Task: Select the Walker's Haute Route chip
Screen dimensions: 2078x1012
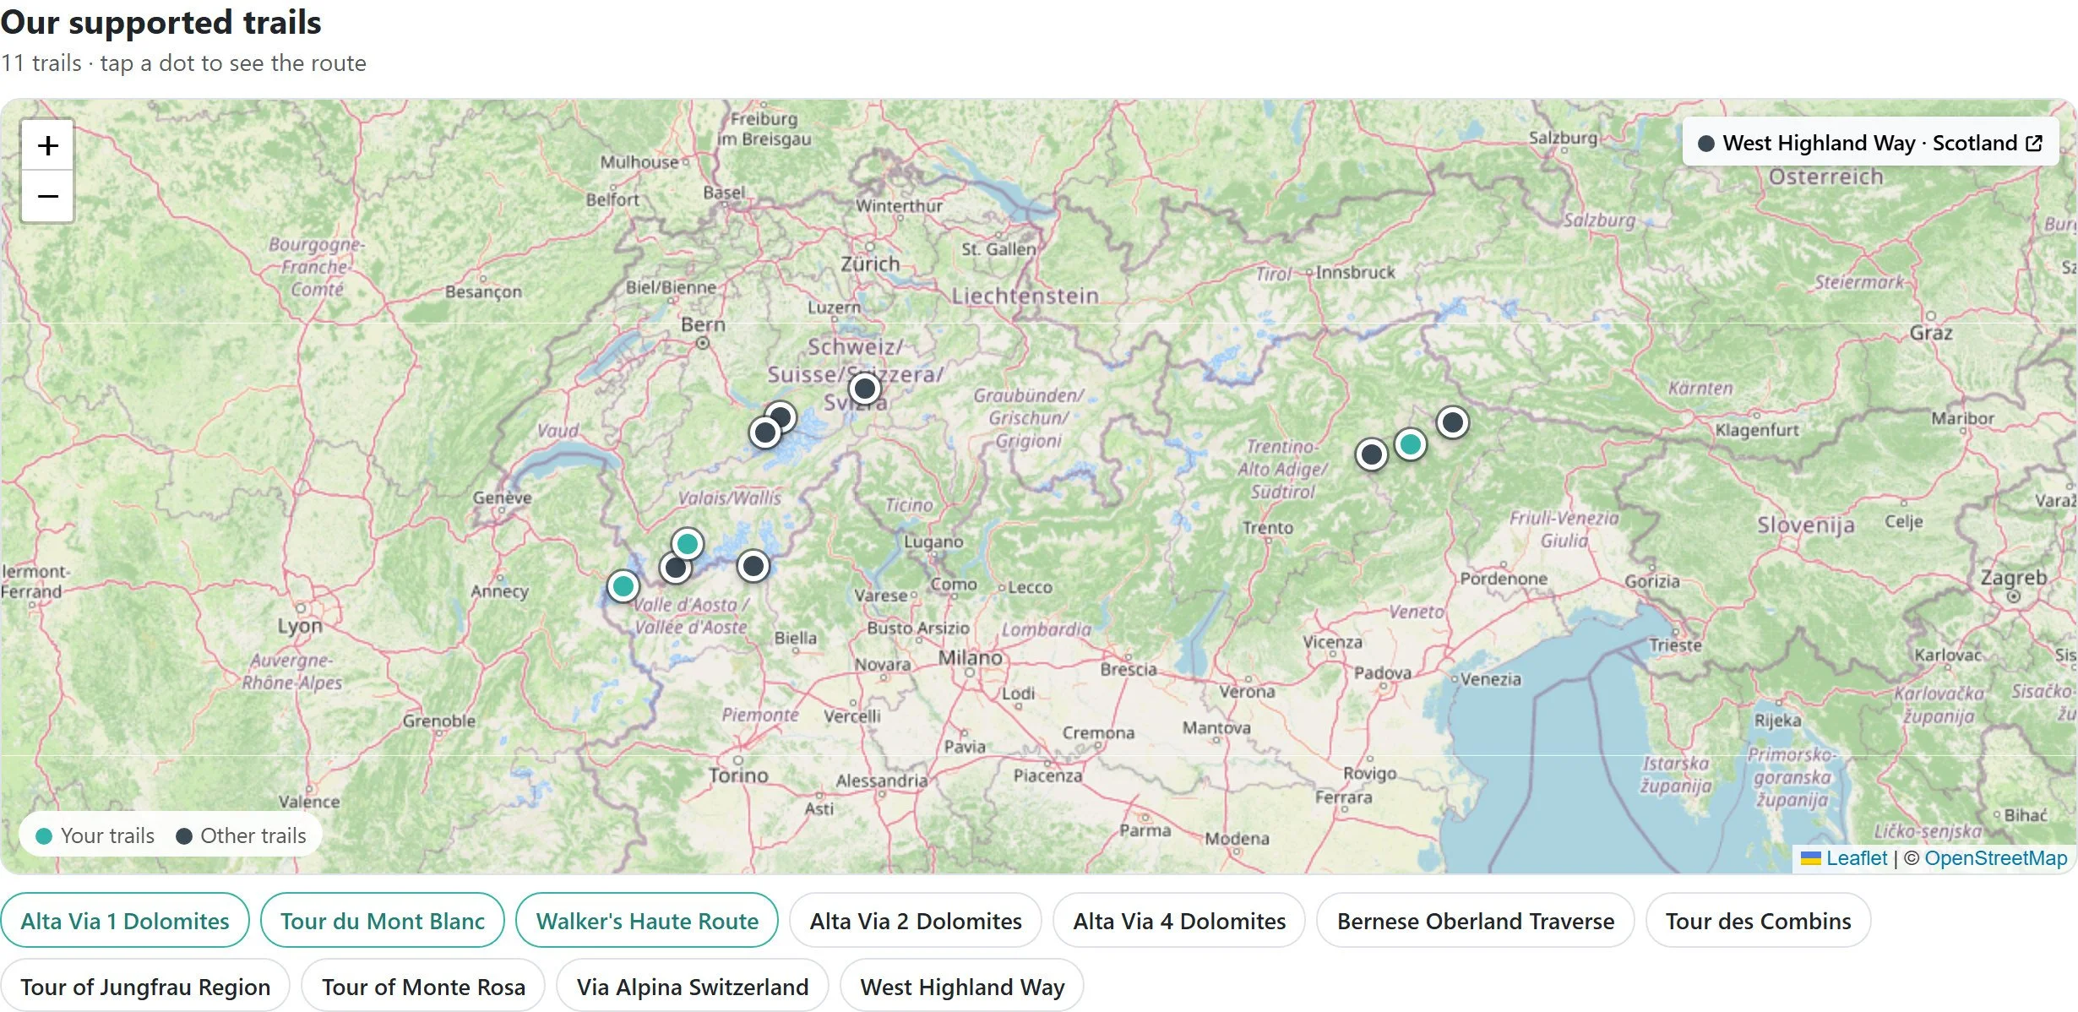Action: (x=647, y=920)
